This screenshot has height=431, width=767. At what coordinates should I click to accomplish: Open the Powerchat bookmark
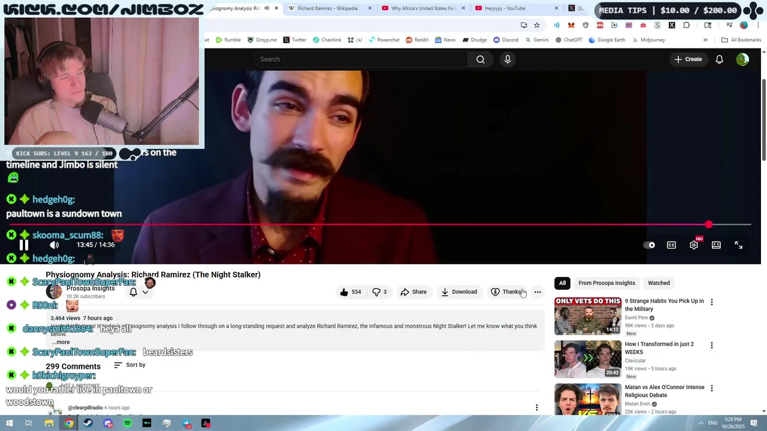(x=383, y=40)
